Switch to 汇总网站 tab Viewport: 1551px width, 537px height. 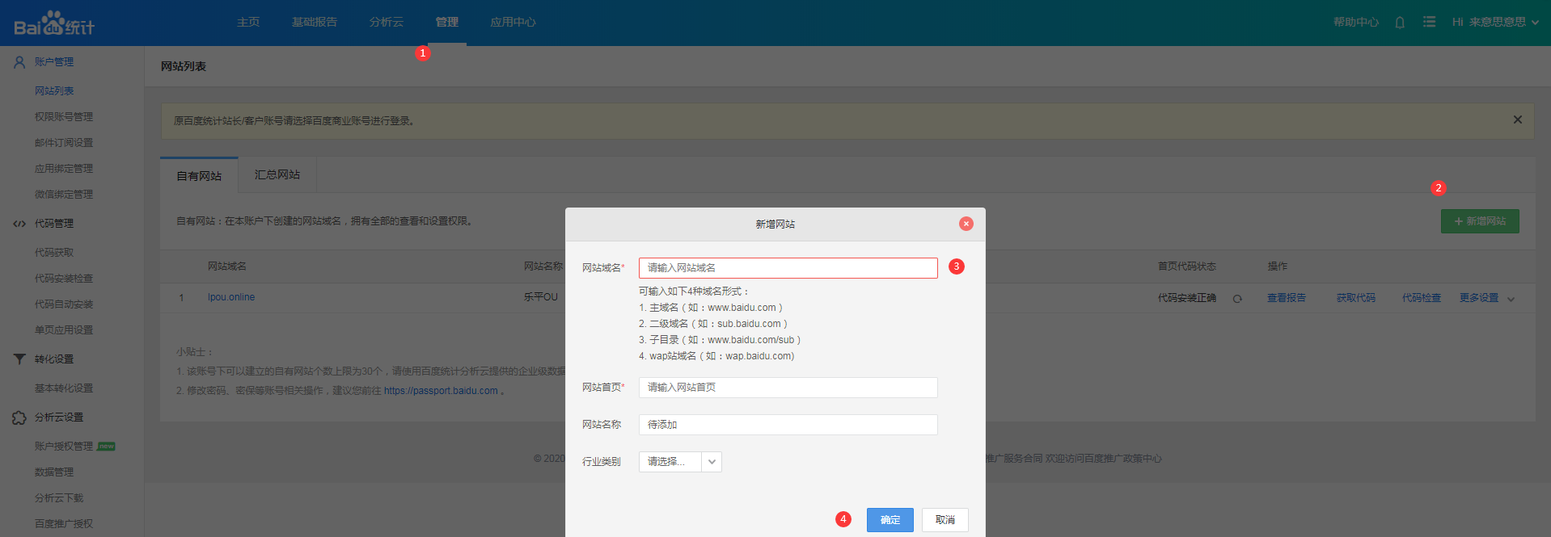[x=277, y=174]
